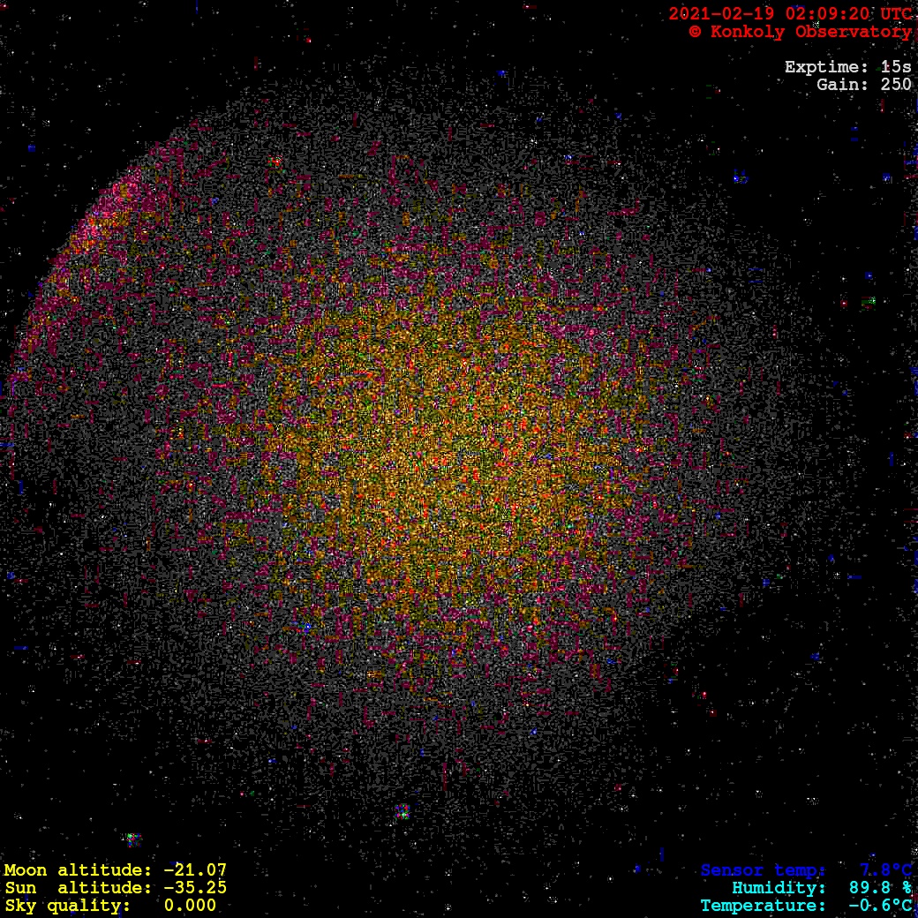918x918 pixels.
Task: Select the Gain 250 readout
Action: pos(864,85)
